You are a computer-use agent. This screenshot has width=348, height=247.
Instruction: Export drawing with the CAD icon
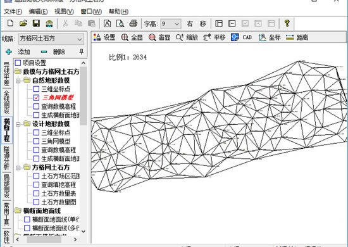[241, 37]
